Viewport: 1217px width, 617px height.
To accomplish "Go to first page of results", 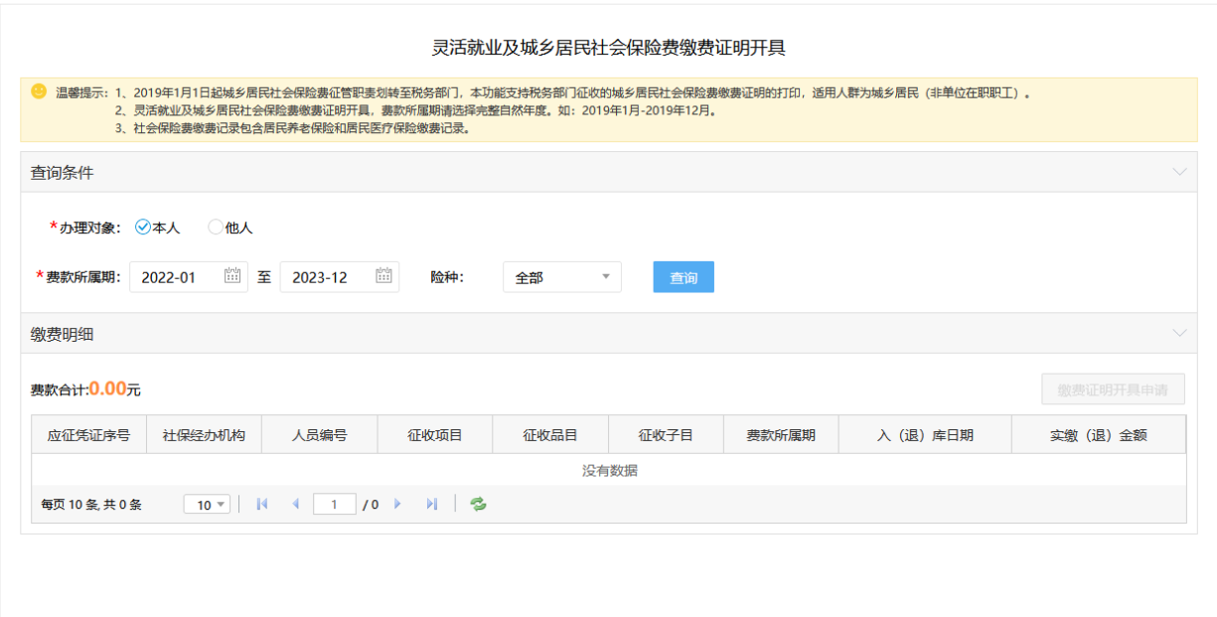I will point(262,505).
